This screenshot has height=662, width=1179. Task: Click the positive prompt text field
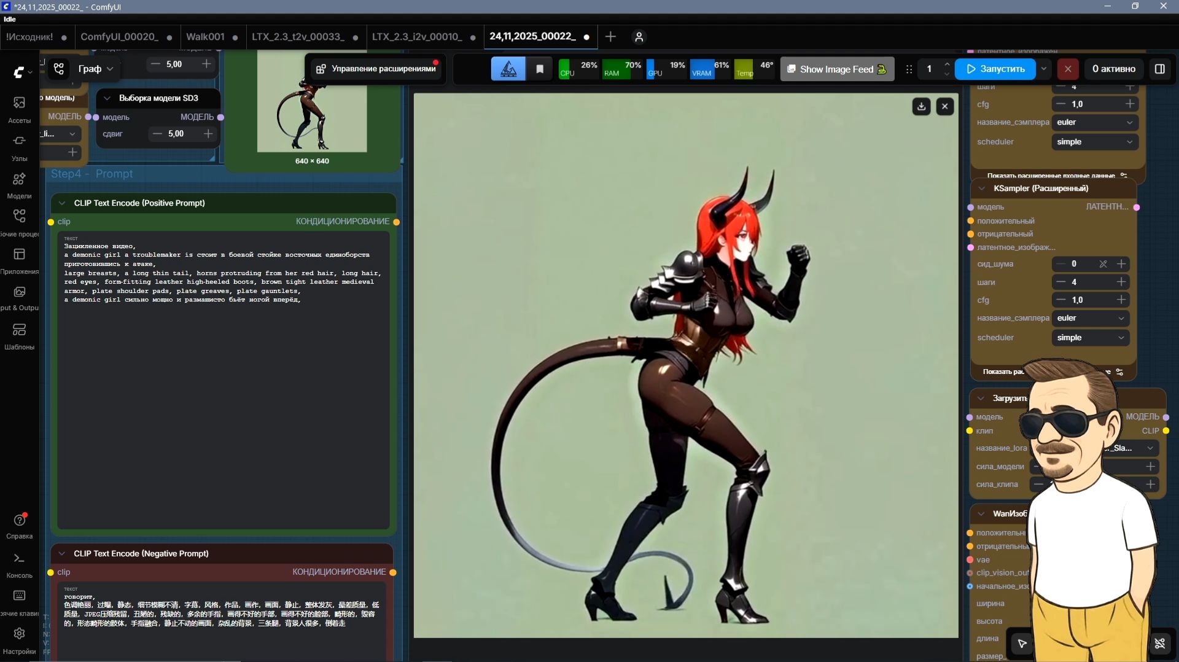[x=224, y=380]
